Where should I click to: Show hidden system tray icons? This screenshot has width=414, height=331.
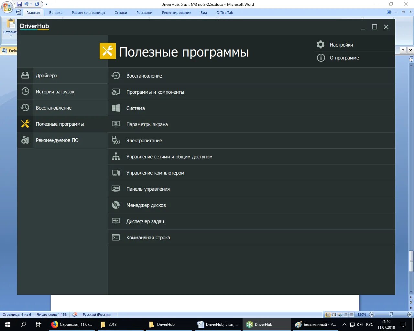coord(344,325)
